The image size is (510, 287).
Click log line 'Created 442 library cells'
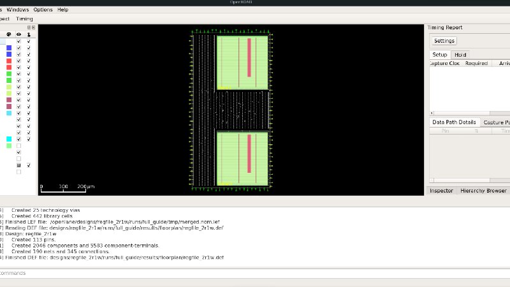tap(42, 216)
